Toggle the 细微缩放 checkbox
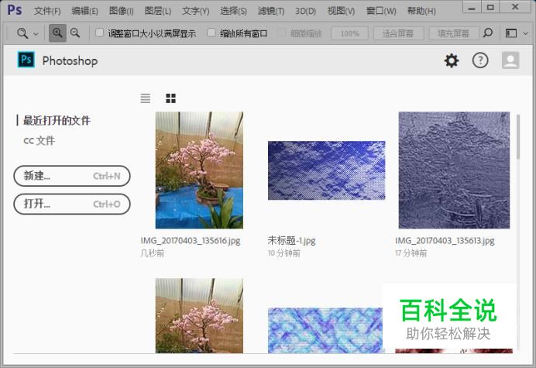This screenshot has height=368, width=536. click(282, 33)
